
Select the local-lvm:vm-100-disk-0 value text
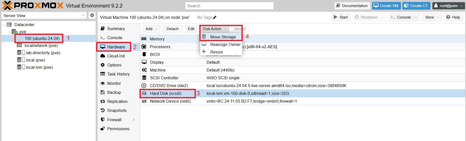248,93
